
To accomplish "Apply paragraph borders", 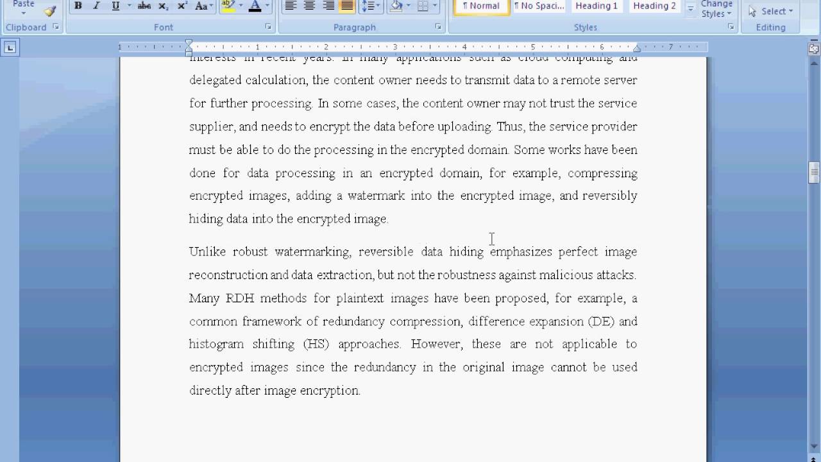I will [423, 6].
